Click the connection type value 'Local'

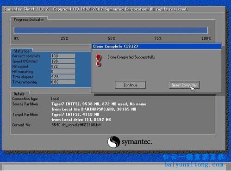55,99
